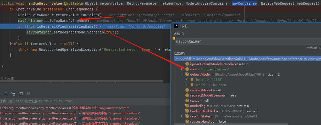Select the noBinding HashSet@6909 row
Screen dimensions: 321x125
(x=247, y=106)
